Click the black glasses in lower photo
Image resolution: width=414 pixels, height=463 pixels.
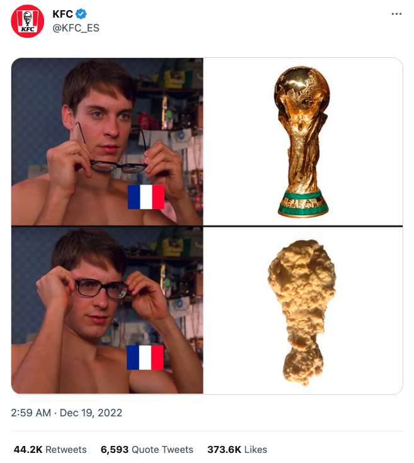(101, 289)
